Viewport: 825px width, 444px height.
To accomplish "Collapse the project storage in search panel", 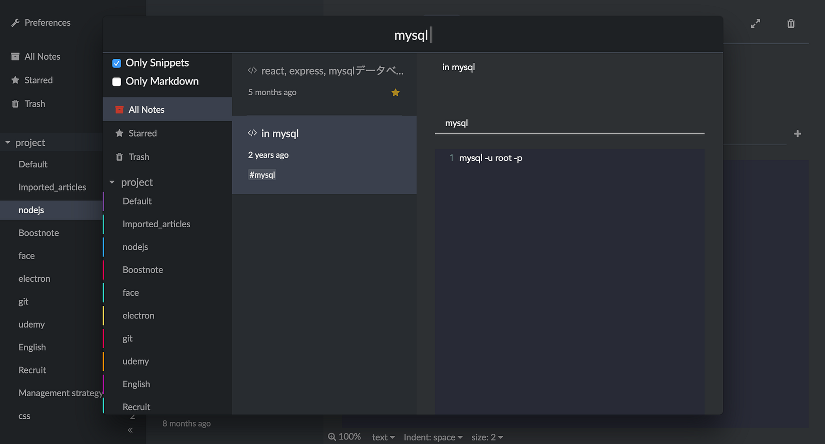I will [112, 182].
